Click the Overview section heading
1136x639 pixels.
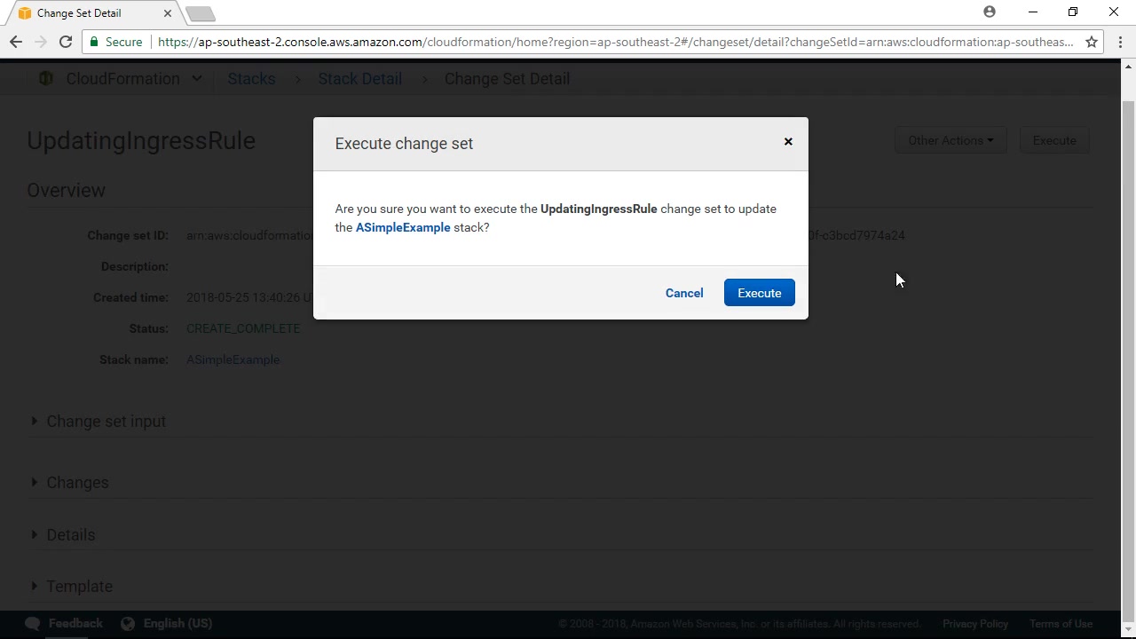66,190
